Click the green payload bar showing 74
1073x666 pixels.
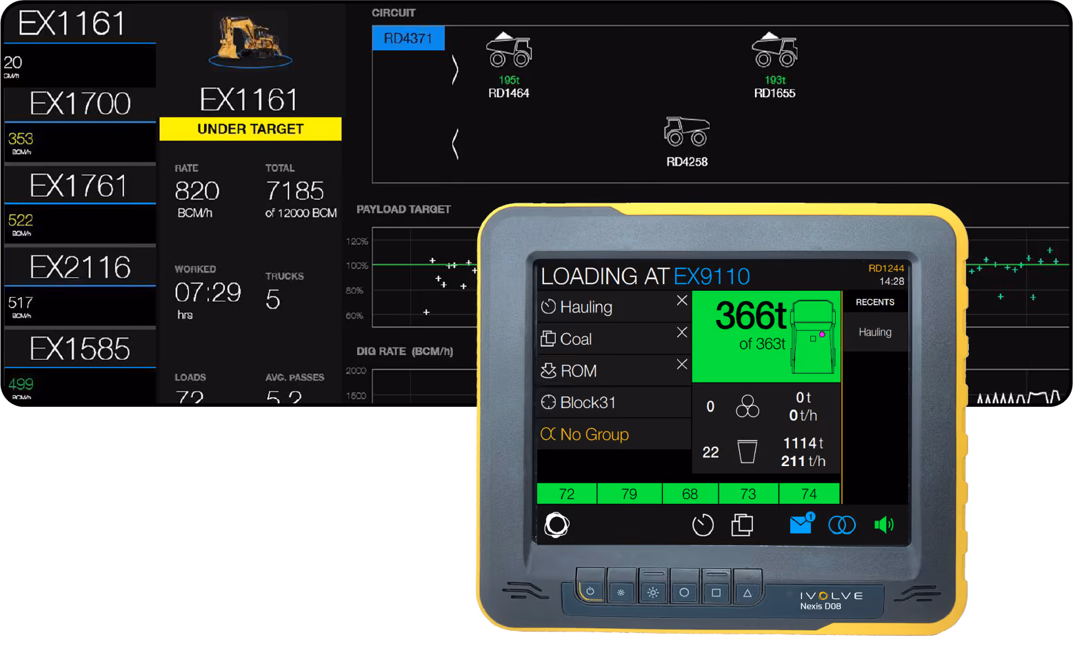point(809,494)
